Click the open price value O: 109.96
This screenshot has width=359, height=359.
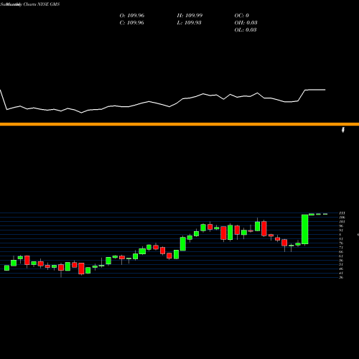click(132, 16)
